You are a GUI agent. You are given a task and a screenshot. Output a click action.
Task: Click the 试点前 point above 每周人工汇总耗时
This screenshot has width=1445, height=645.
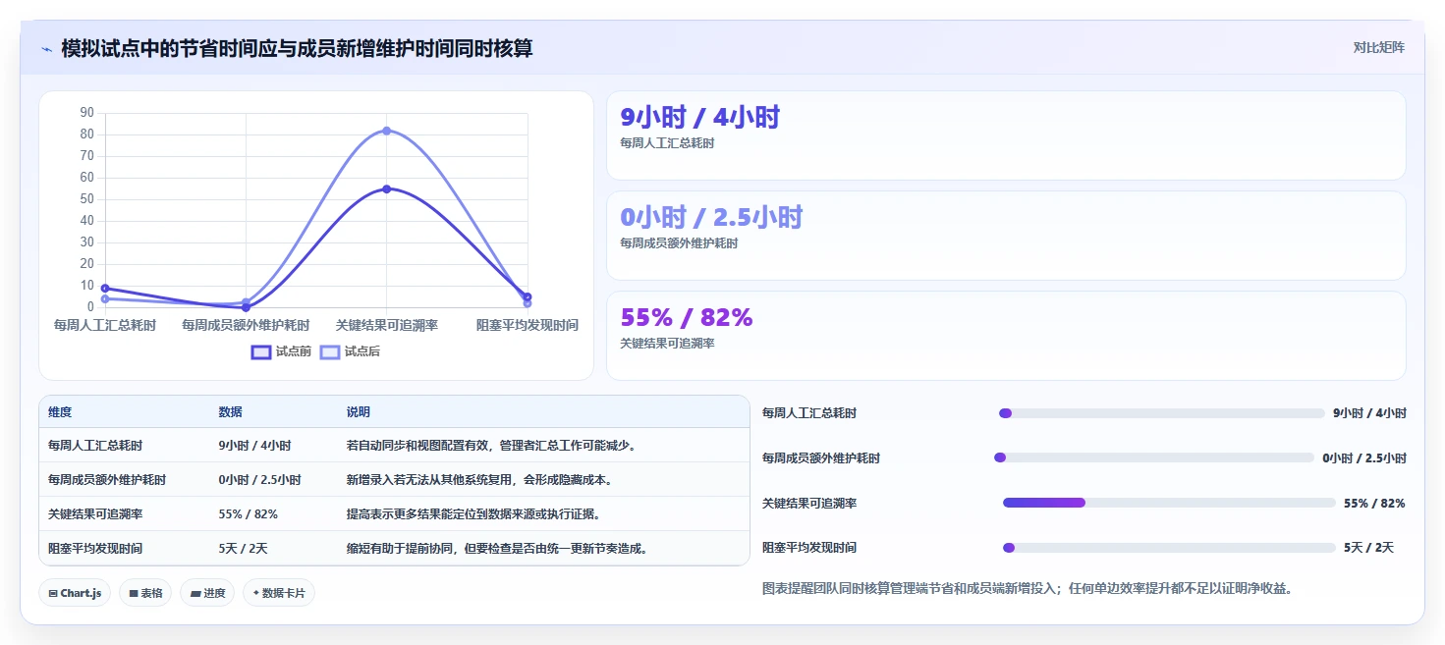tap(105, 288)
